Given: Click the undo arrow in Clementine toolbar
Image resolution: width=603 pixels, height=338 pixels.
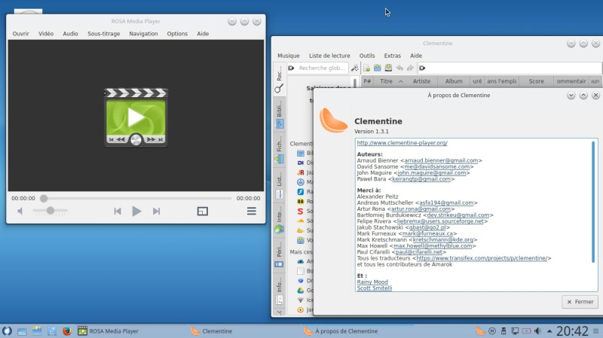Looking at the screenshot, I should point(399,68).
